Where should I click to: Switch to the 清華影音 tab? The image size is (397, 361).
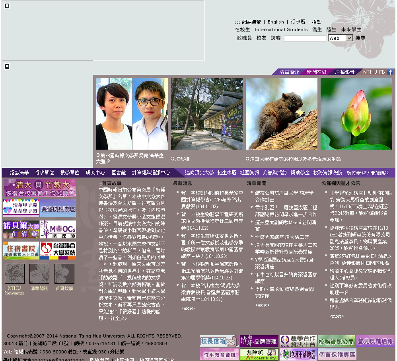[x=344, y=72]
